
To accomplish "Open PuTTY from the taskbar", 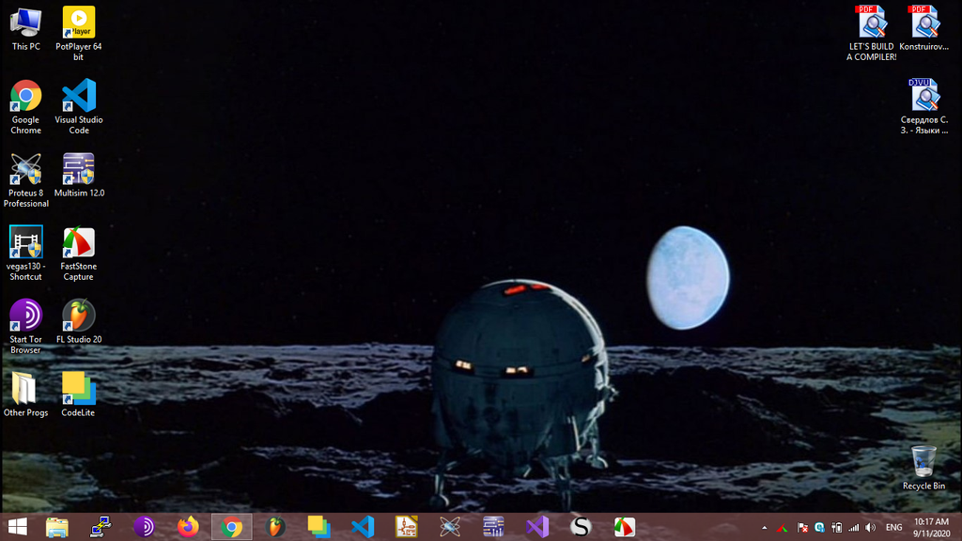I will pos(101,527).
